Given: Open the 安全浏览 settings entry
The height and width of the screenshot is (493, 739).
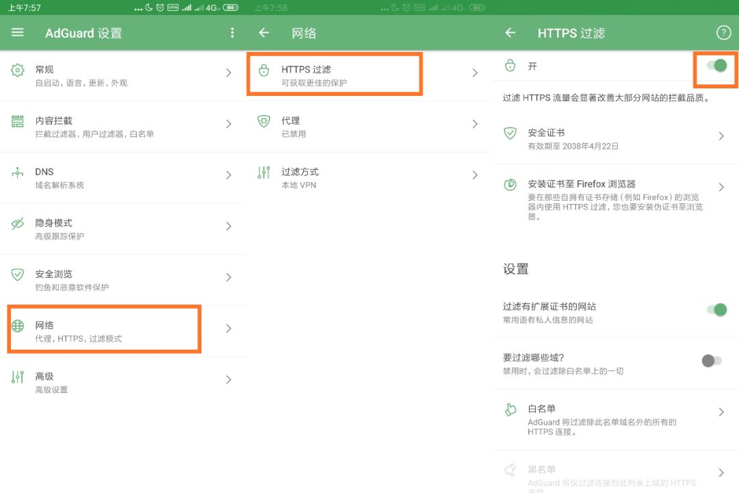Looking at the screenshot, I should coord(123,280).
